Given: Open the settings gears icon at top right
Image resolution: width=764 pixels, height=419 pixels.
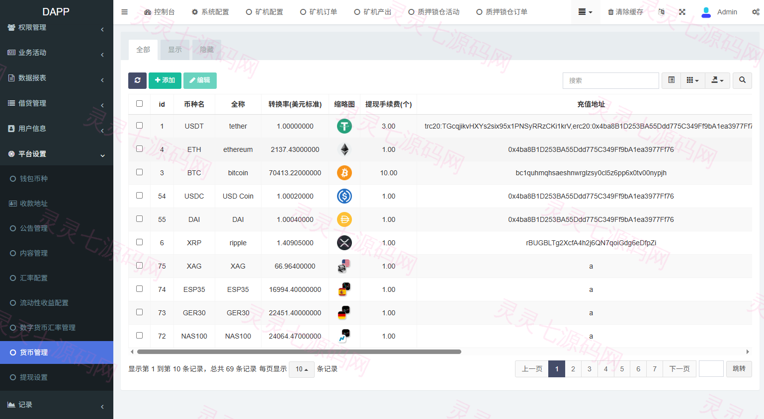Looking at the screenshot, I should pyautogui.click(x=756, y=12).
